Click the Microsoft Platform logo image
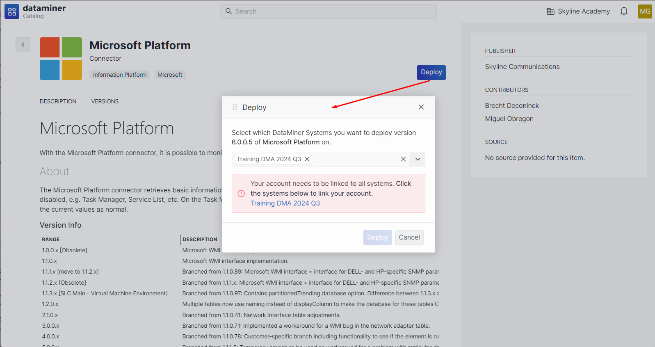This screenshot has width=655, height=347. coord(61,59)
